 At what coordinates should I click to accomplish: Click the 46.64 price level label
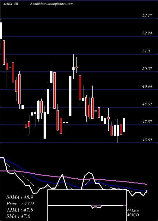147,140
